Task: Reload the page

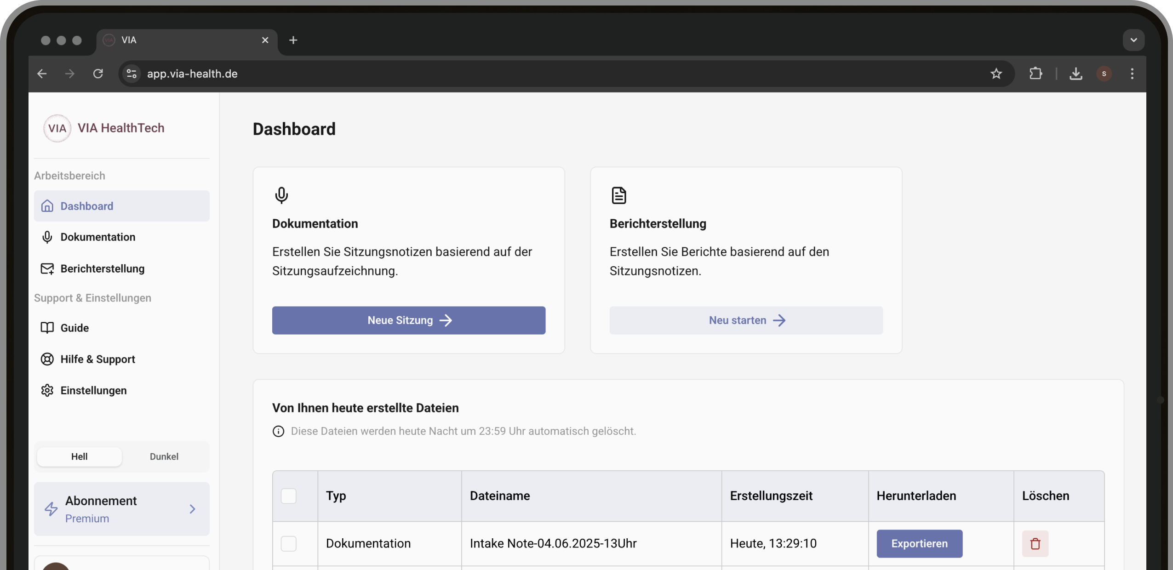Action: (98, 74)
